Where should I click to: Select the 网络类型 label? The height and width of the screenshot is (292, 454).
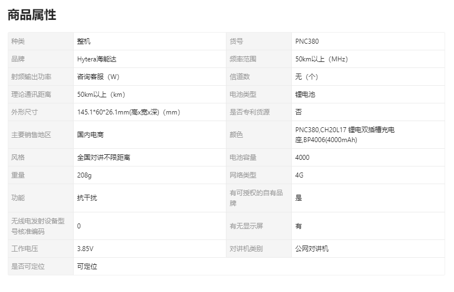tap(243, 175)
